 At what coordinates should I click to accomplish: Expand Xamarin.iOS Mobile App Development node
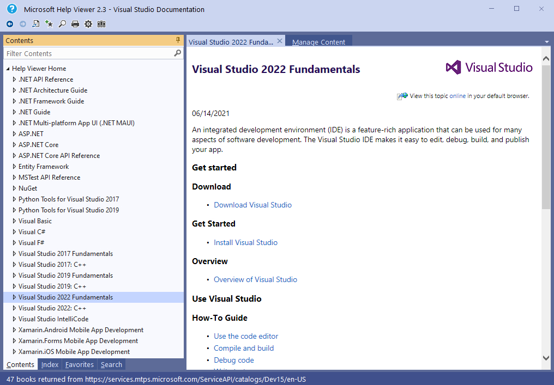[14, 352]
